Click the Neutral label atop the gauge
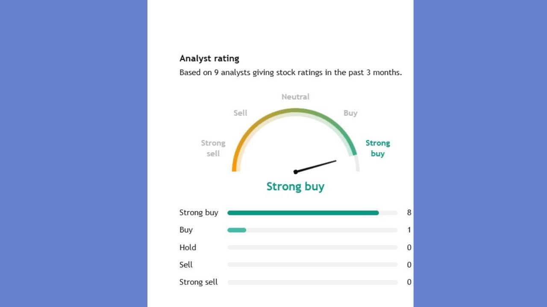 pyautogui.click(x=295, y=97)
